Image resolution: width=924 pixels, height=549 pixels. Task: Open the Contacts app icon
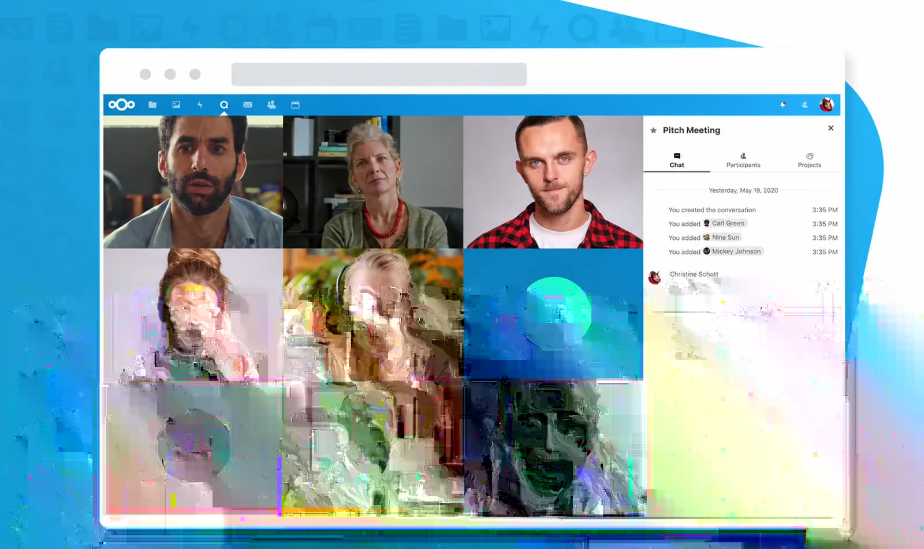(271, 105)
